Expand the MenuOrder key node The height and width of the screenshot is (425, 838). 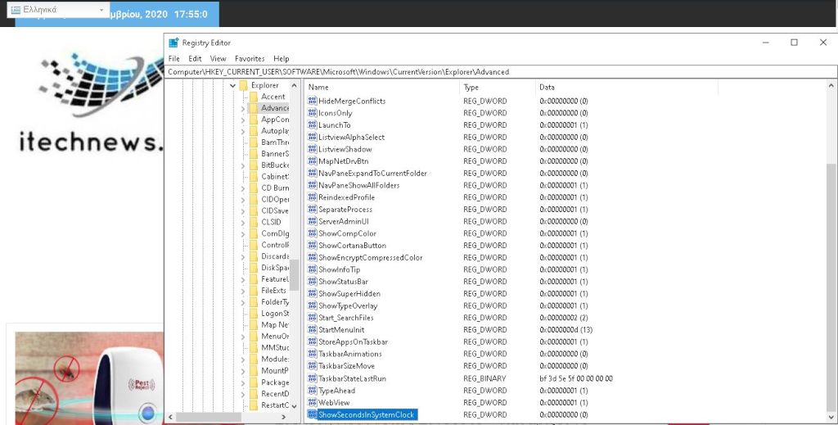[242, 337]
